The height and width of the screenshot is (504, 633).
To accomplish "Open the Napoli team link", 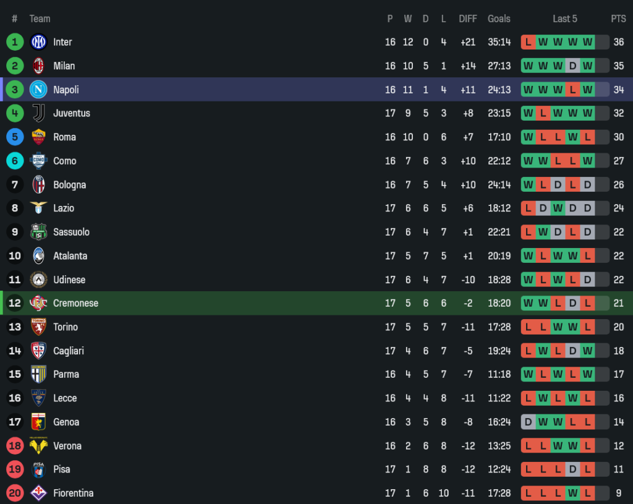I will coord(66,90).
